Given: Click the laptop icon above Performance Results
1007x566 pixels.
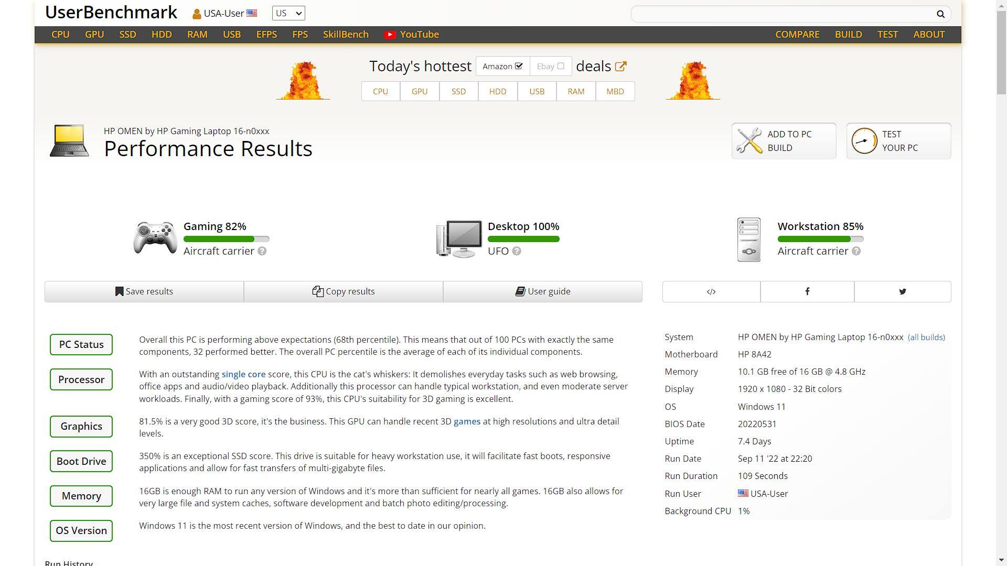Looking at the screenshot, I should click(x=69, y=140).
